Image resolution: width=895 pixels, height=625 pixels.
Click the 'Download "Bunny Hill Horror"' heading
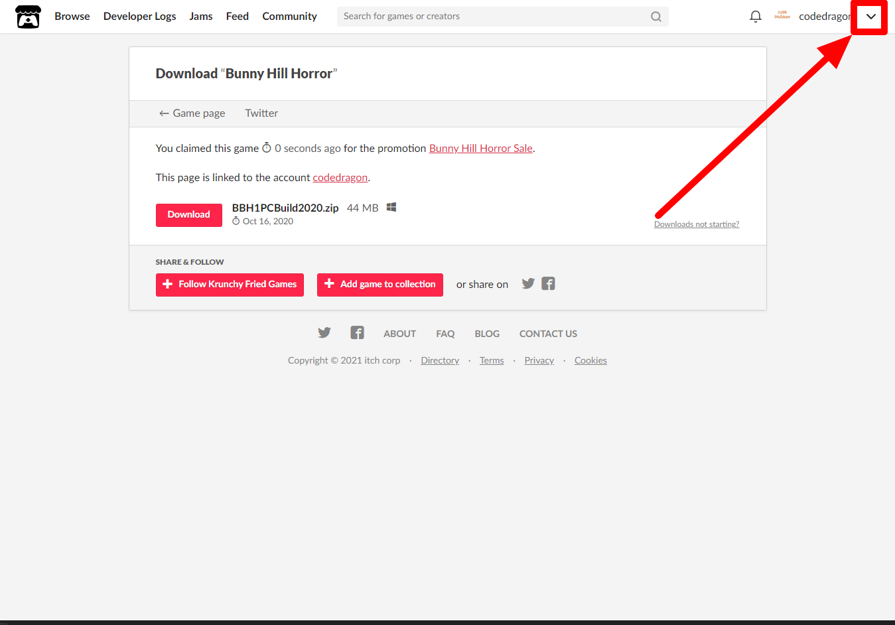click(247, 74)
